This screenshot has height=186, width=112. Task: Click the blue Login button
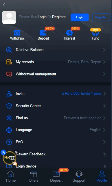click(80, 17)
